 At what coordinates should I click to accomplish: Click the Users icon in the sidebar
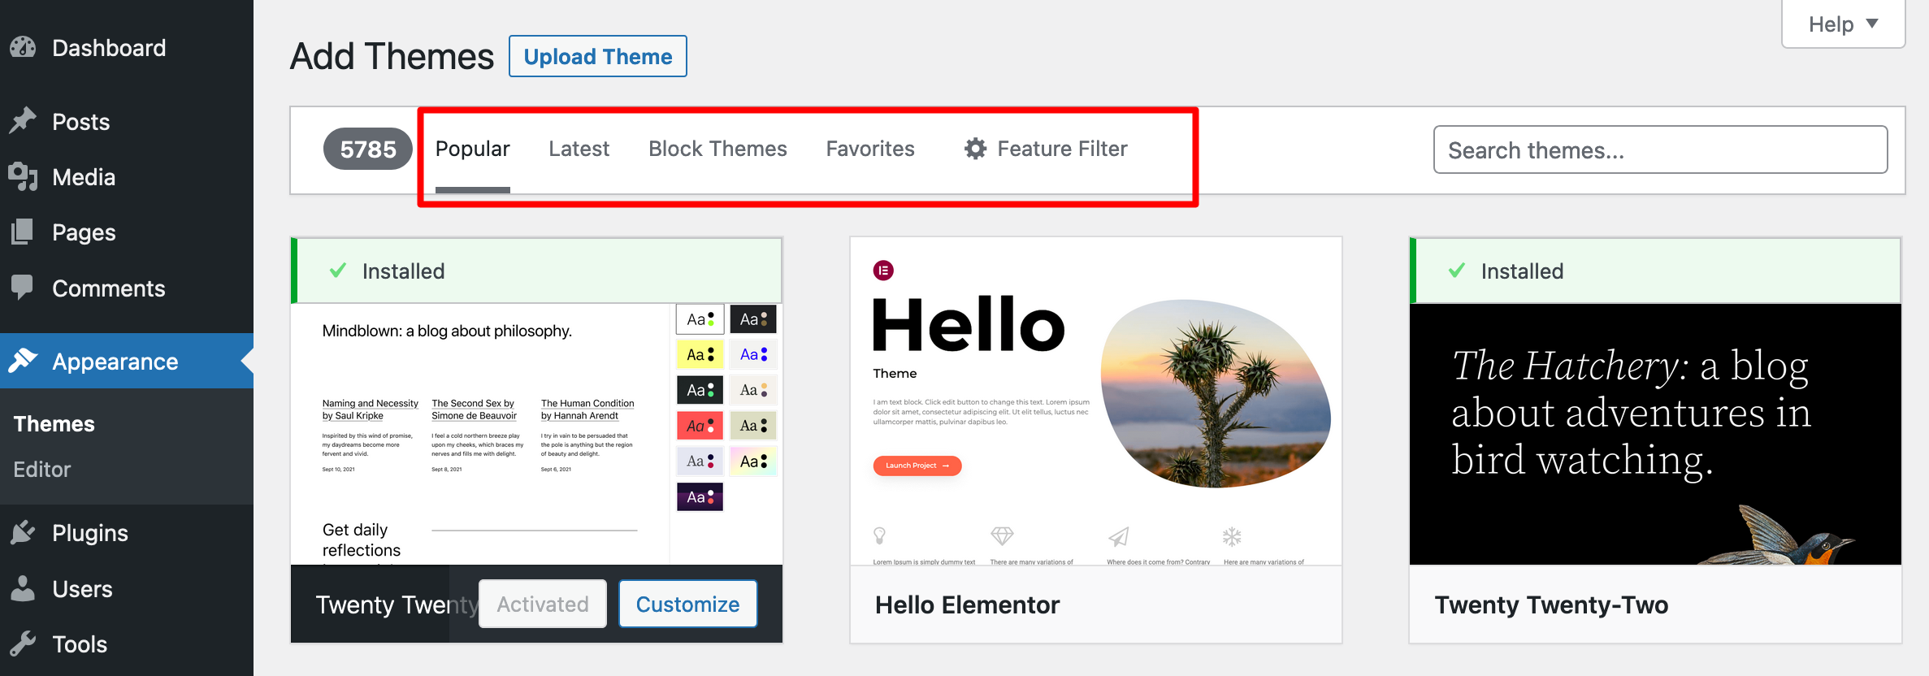click(x=24, y=588)
